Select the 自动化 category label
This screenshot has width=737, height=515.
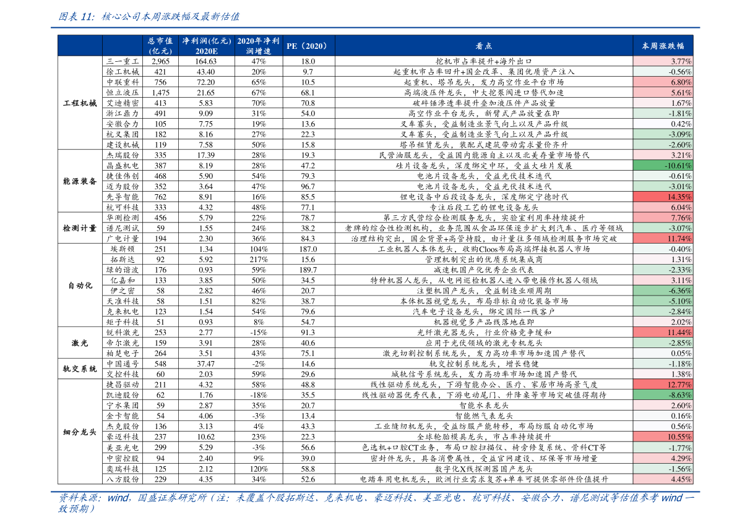click(x=80, y=286)
